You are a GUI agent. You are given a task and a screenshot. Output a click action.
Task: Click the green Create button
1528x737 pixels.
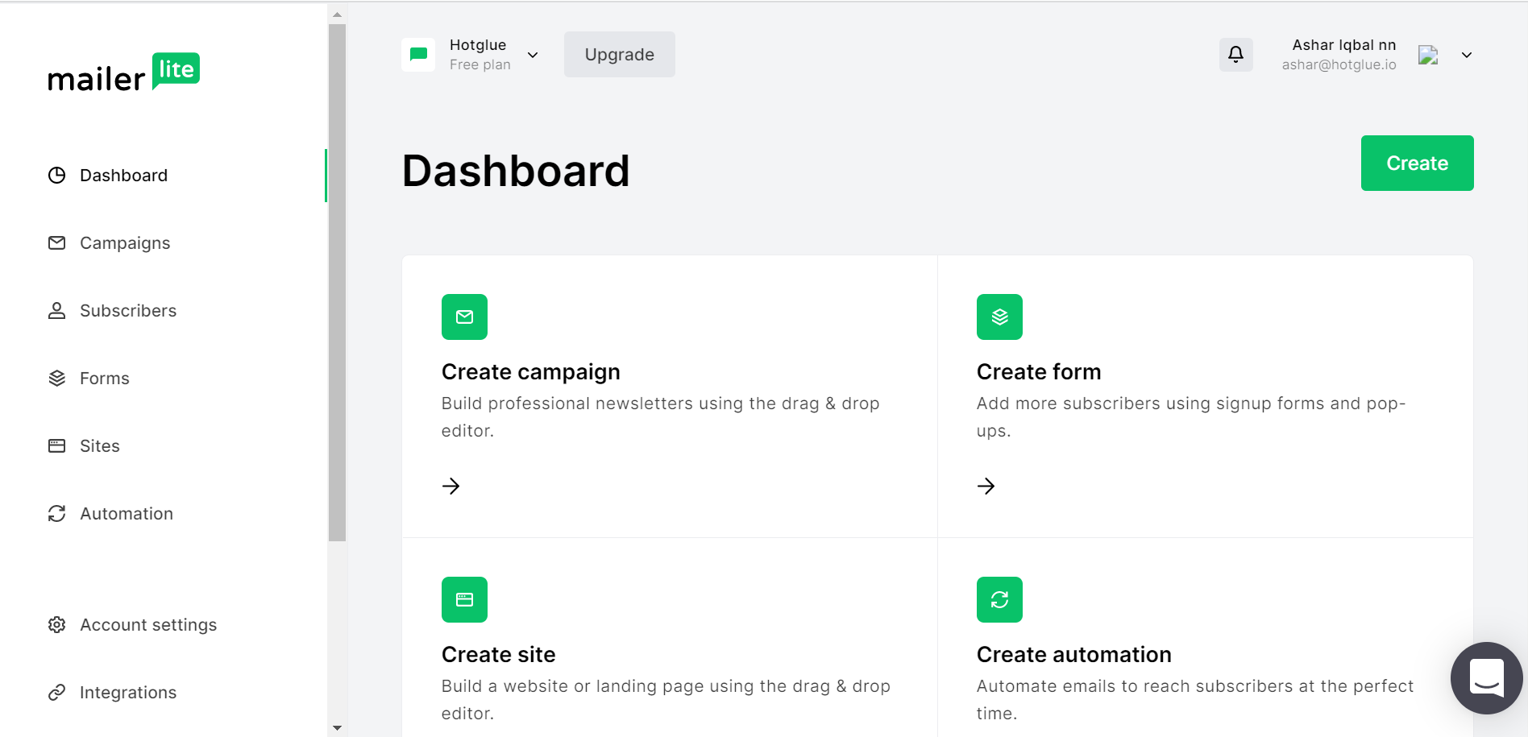click(x=1417, y=163)
